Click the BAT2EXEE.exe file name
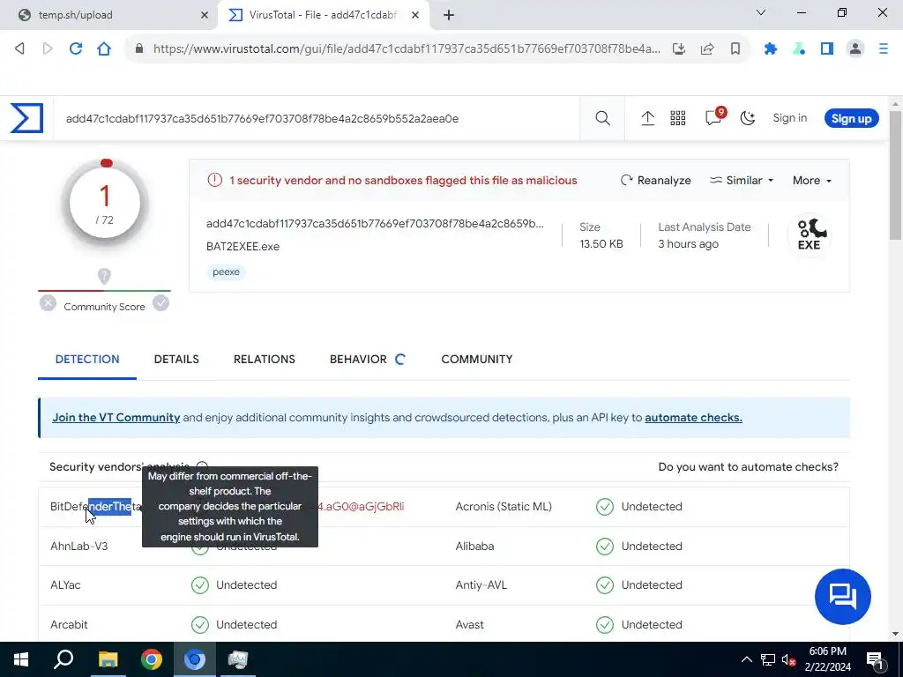This screenshot has width=903, height=677. 243,247
